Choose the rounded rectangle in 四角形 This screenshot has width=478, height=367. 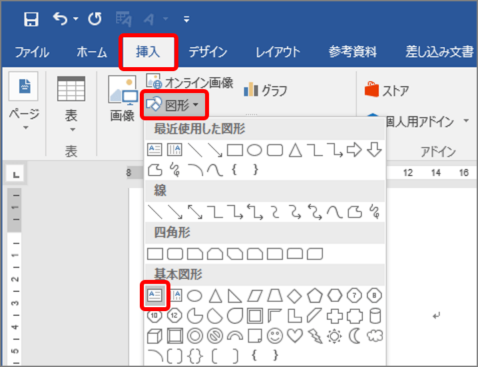click(x=175, y=254)
